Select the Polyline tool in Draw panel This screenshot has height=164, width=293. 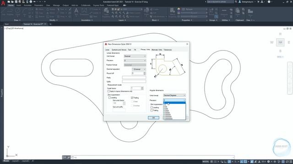tap(10, 11)
